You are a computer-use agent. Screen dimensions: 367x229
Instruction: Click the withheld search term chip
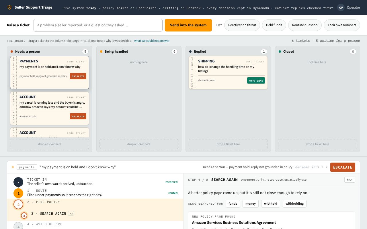(271, 204)
